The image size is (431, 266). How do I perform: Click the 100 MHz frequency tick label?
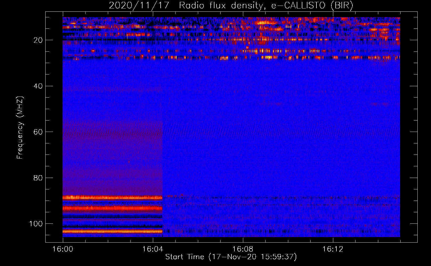pyautogui.click(x=36, y=224)
